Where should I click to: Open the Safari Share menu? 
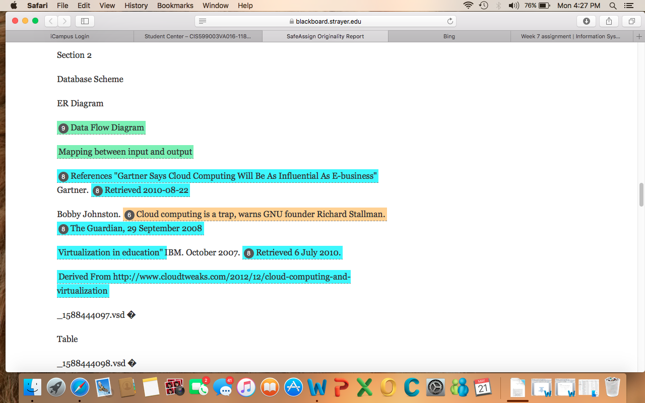click(609, 21)
